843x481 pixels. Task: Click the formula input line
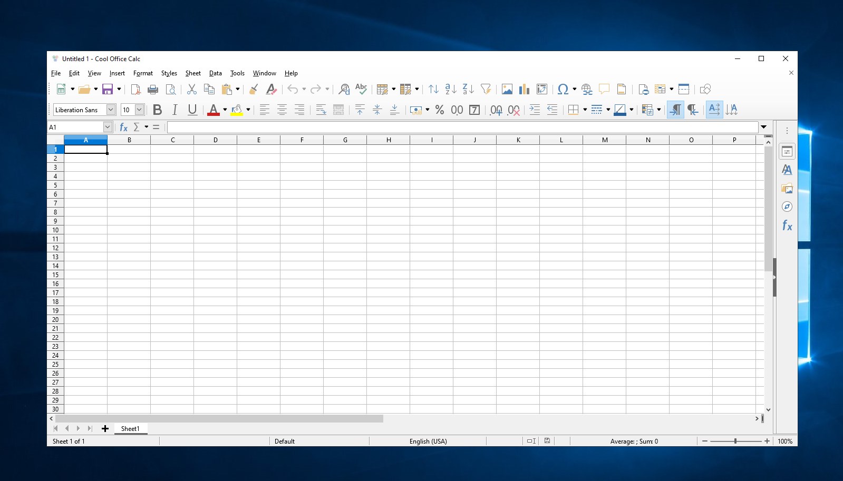tap(462, 127)
